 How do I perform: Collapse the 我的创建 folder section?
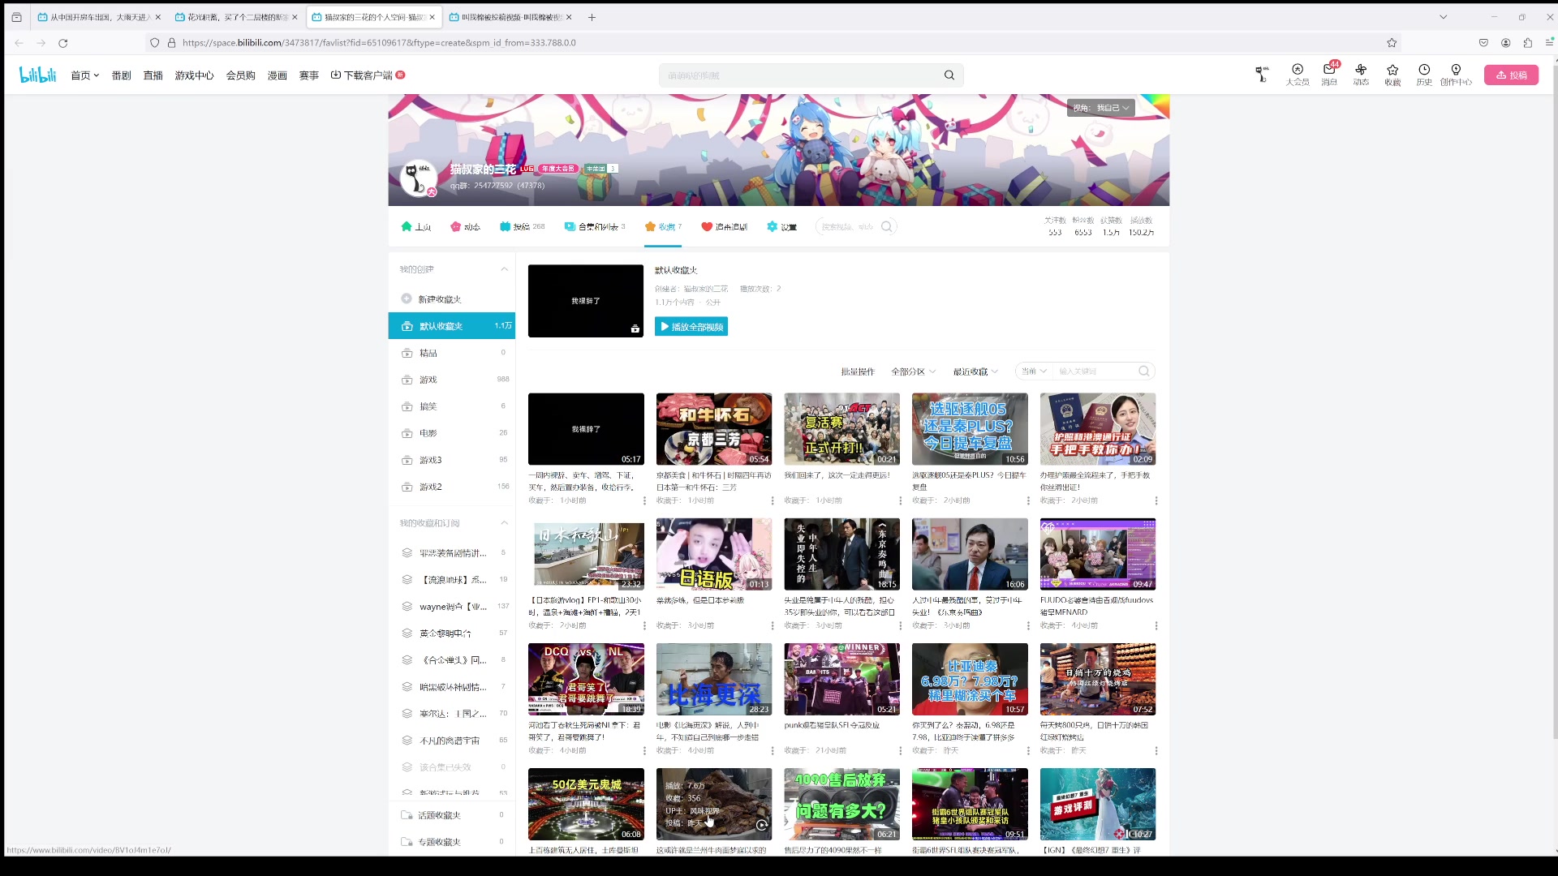pos(504,269)
